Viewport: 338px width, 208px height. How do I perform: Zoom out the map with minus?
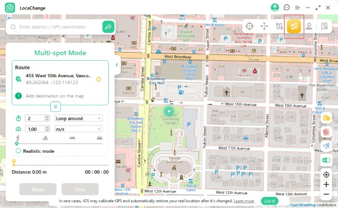(326, 194)
